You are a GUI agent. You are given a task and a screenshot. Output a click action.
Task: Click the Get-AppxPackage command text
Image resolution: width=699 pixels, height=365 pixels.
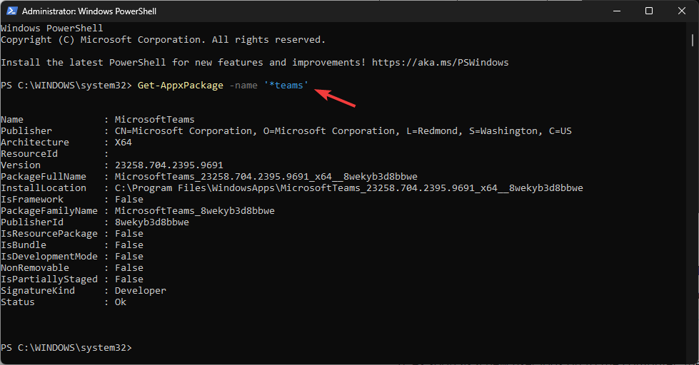coord(180,86)
